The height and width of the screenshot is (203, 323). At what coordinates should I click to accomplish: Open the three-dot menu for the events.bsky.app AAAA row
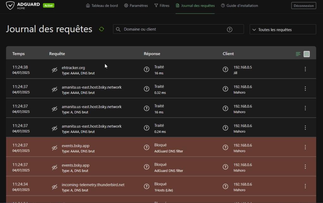(x=305, y=147)
